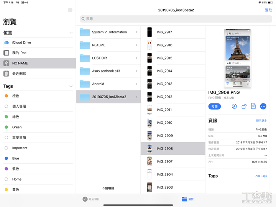Select the 我的 iPad location
276x207 pixels.
[19, 53]
